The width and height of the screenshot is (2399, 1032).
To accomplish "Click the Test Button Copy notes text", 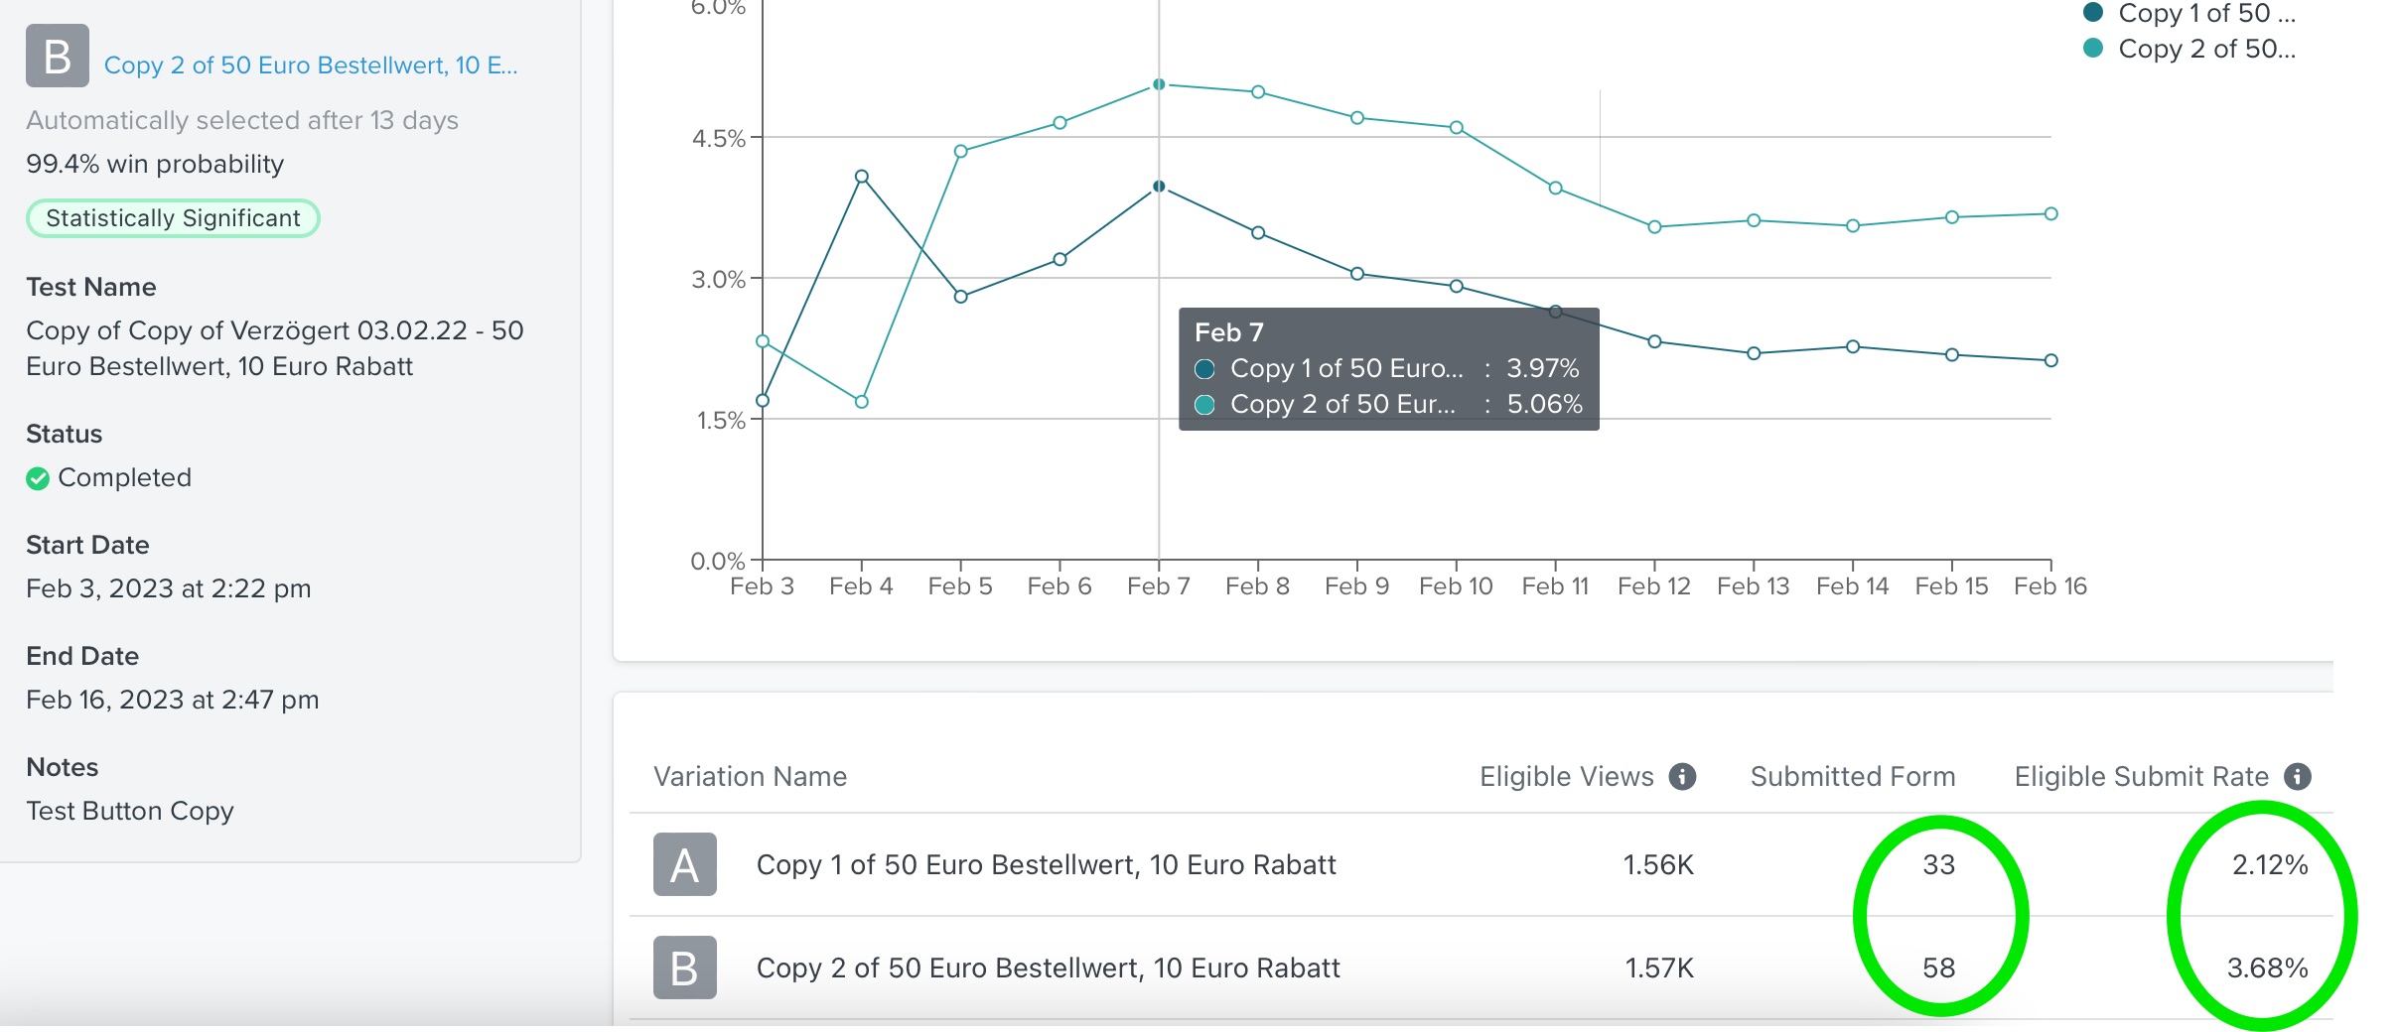I will 130,811.
